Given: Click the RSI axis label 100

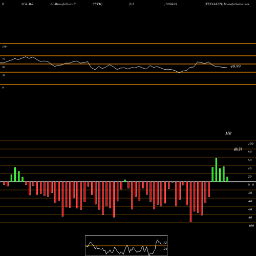Looking at the screenshot, I should click(x=4, y=47).
